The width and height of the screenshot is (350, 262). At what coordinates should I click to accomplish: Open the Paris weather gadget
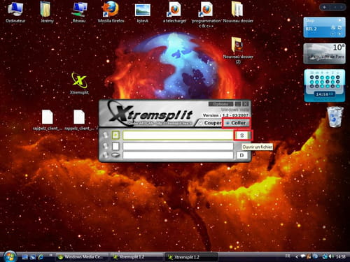324,54
